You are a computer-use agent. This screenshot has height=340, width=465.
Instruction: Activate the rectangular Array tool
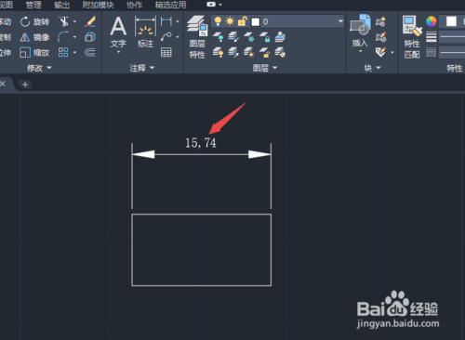(x=63, y=52)
